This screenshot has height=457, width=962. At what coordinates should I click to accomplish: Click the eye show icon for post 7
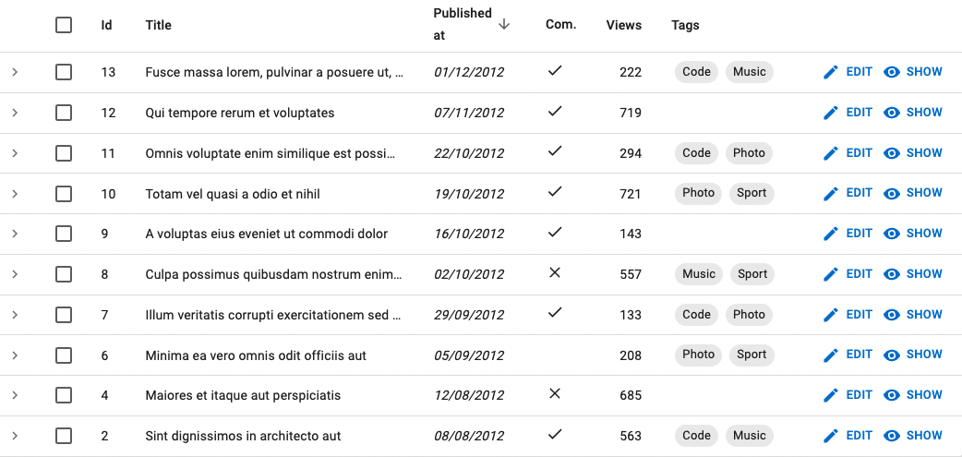892,315
